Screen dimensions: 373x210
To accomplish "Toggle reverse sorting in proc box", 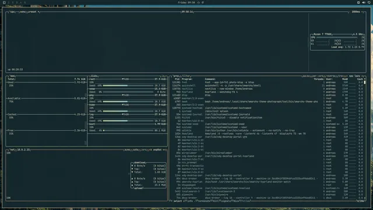I will [x=330, y=76].
